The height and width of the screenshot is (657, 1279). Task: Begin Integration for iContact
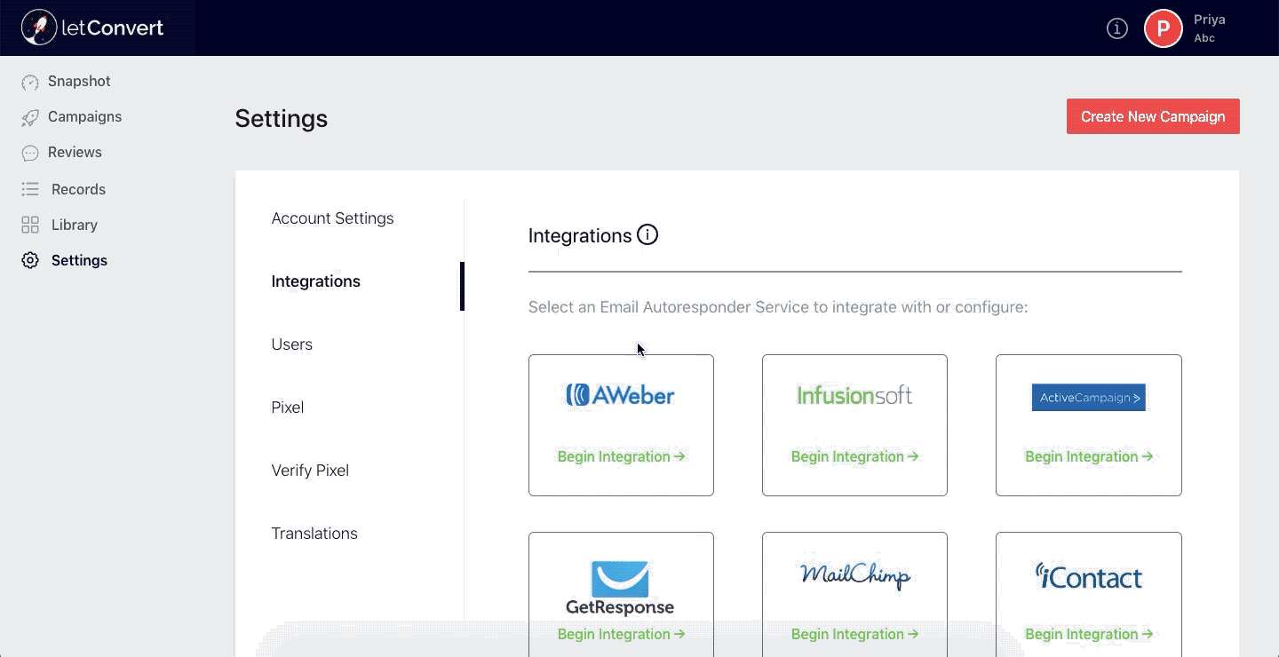point(1089,634)
